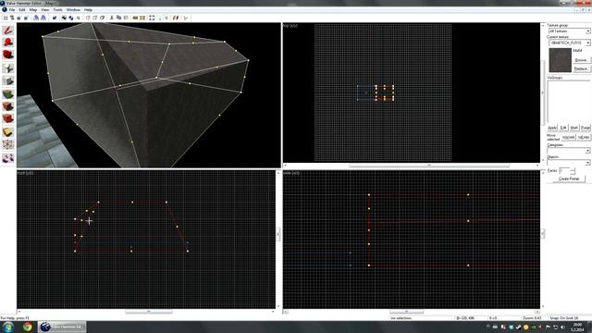Select the Apply Decals tool
The width and height of the screenshot is (592, 333).
(x=8, y=119)
